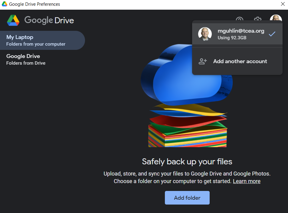Click the Add folder button
The height and width of the screenshot is (213, 288).
click(187, 198)
